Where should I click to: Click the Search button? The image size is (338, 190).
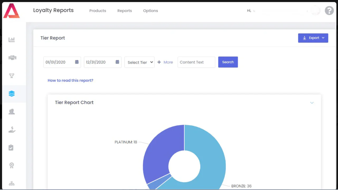click(x=228, y=62)
